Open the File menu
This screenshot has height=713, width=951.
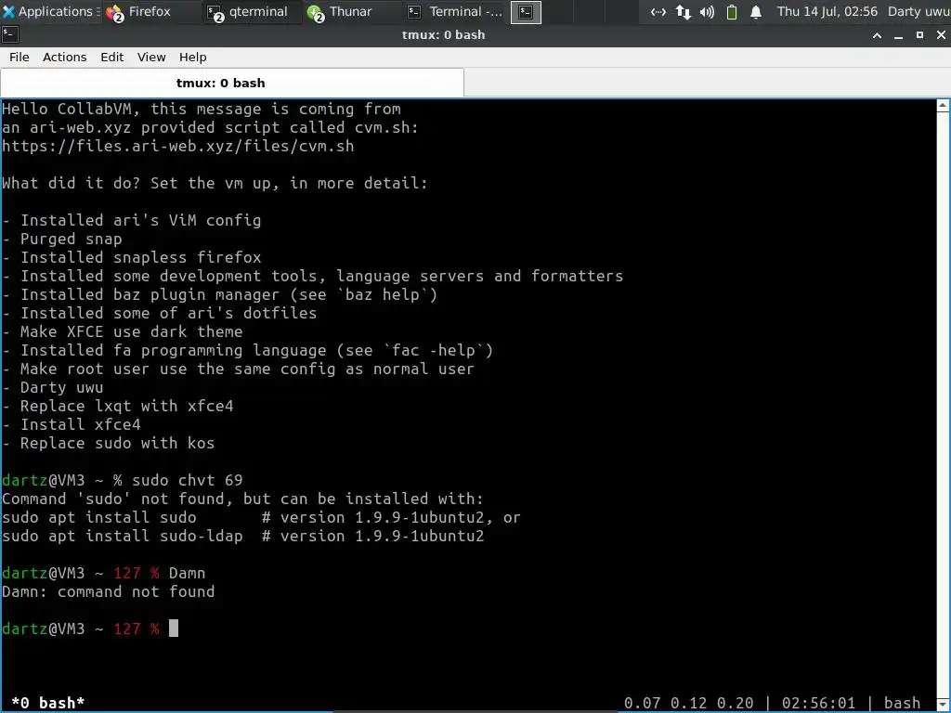[19, 57]
